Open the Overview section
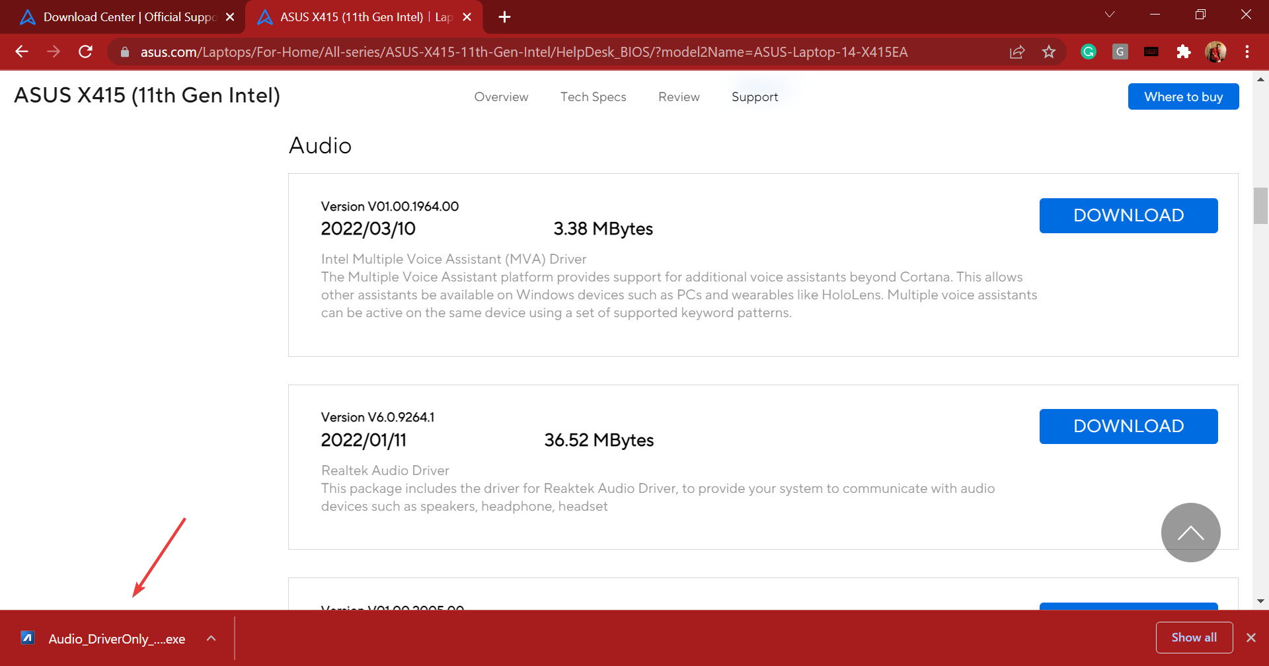1269x666 pixels. (x=501, y=97)
